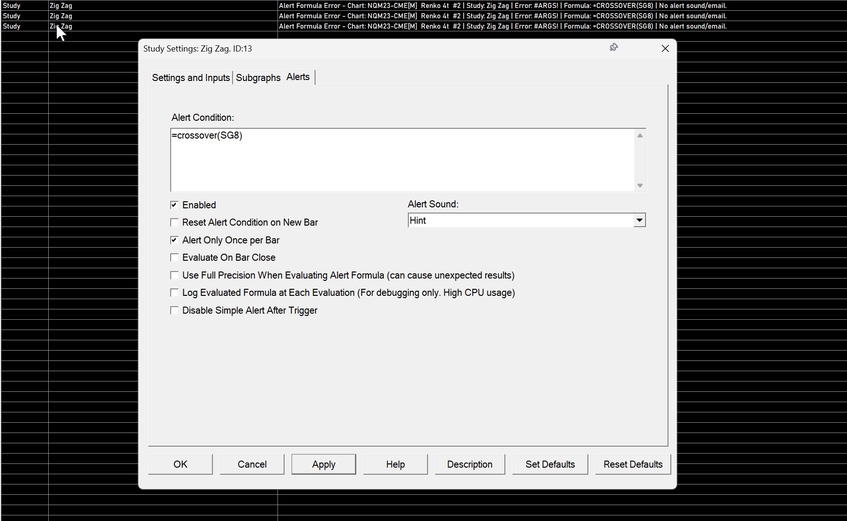Check Disable Simple Alert After Trigger

tap(174, 310)
